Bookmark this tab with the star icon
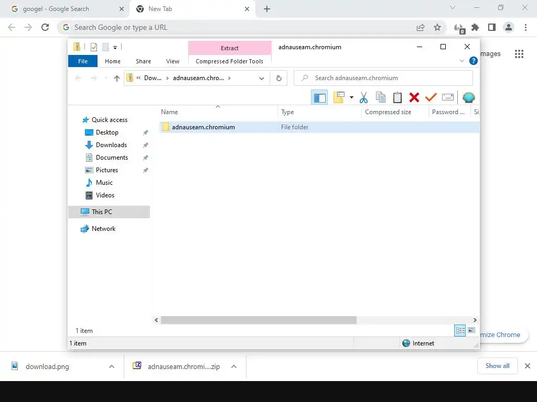Viewport: 537px width, 402px height. click(x=437, y=27)
